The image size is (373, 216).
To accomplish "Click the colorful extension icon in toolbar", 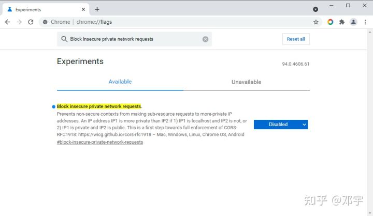I will [331, 22].
